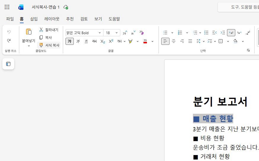The height and width of the screenshot is (161, 259).
Task: Clear all formatting with eraser icon
Action: pos(141,33)
